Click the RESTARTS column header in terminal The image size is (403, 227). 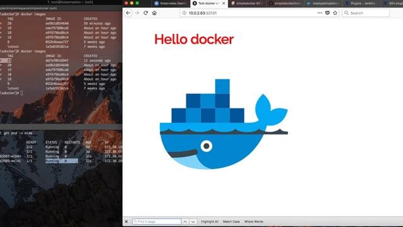72,143
